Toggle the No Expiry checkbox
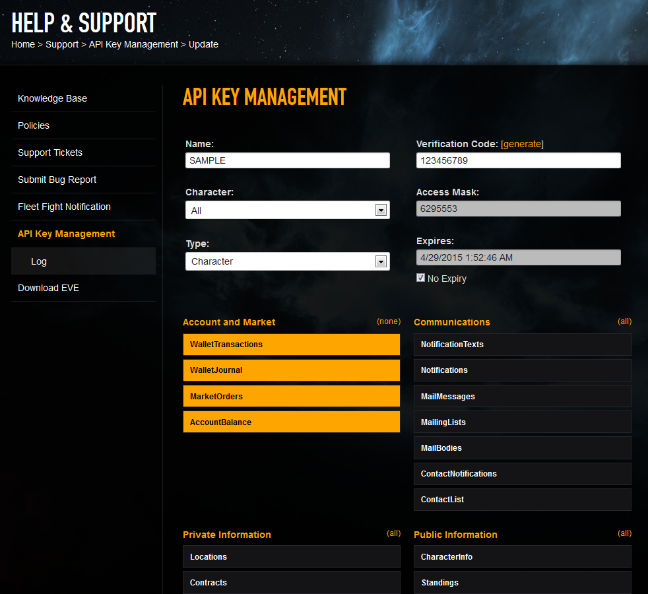 click(420, 278)
